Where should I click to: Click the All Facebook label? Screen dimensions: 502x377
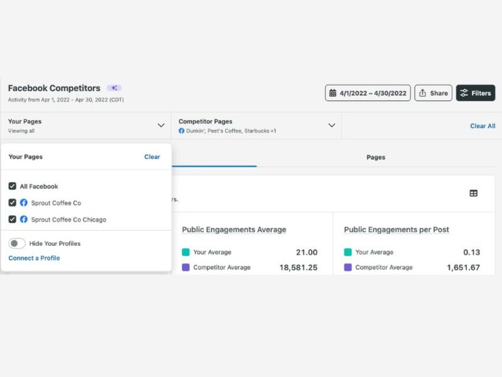[39, 186]
